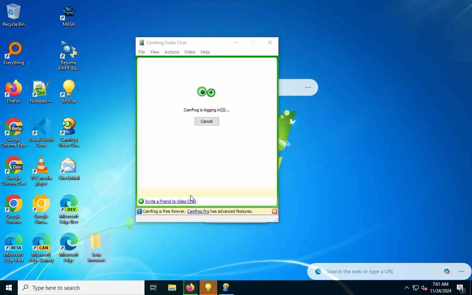This screenshot has width=472, height=295.
Task: Open the Video menu in Camfrog
Action: tap(190, 52)
